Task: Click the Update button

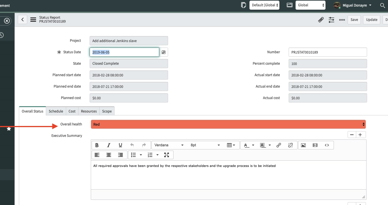Action: click(x=372, y=20)
